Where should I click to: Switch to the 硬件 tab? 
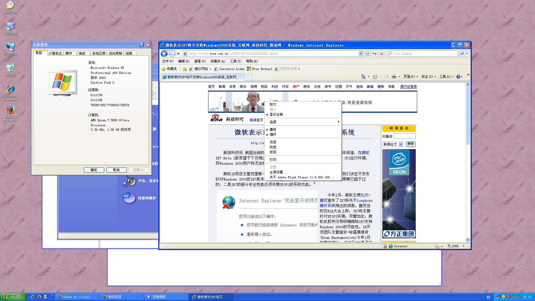[70, 54]
